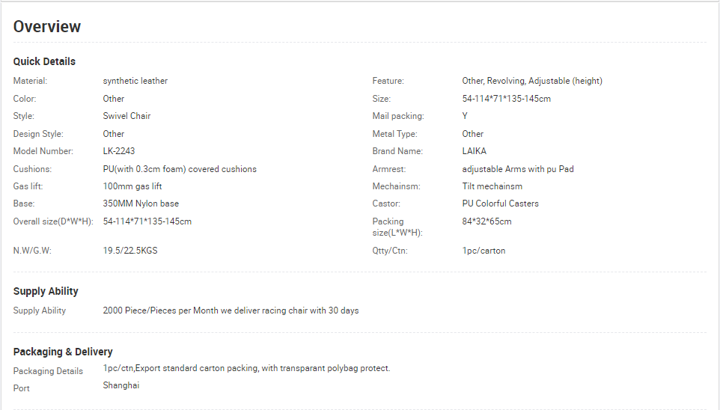Click the LAIKA brand name value
Image resolution: width=720 pixels, height=410 pixels.
click(475, 151)
